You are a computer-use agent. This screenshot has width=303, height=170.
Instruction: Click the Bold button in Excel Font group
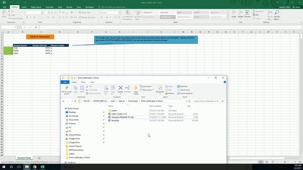[x=27, y=17]
